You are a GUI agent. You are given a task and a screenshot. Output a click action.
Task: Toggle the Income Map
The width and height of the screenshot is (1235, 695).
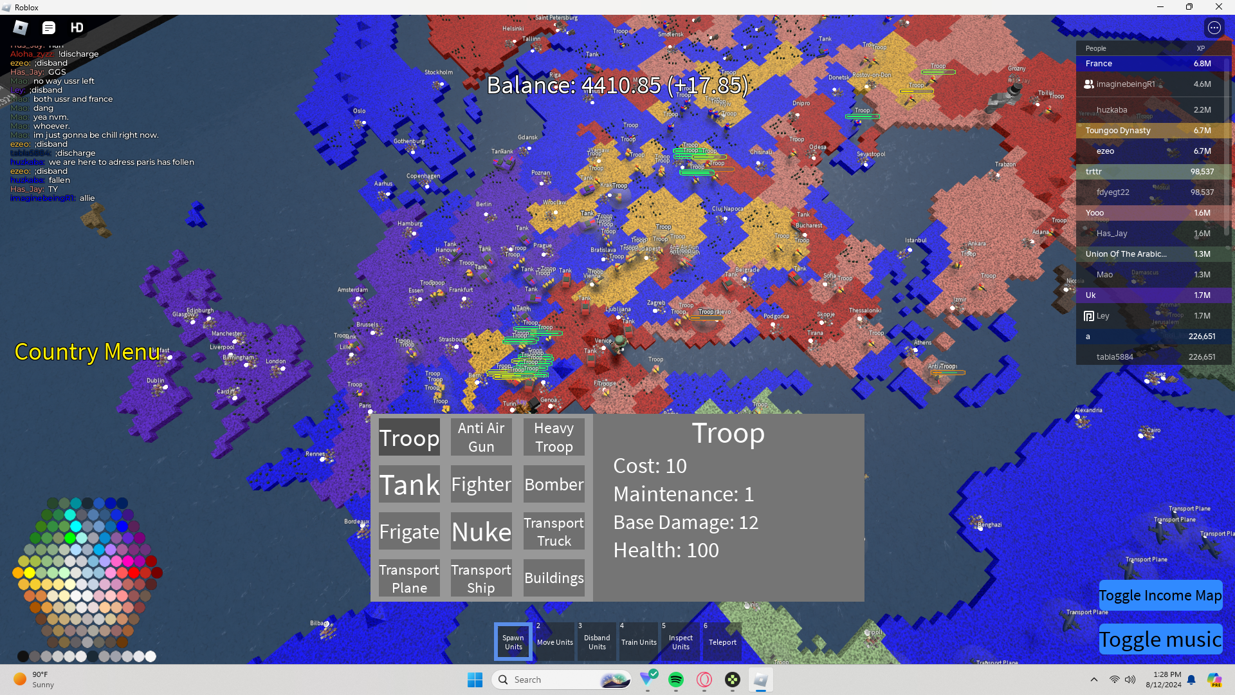1160,595
